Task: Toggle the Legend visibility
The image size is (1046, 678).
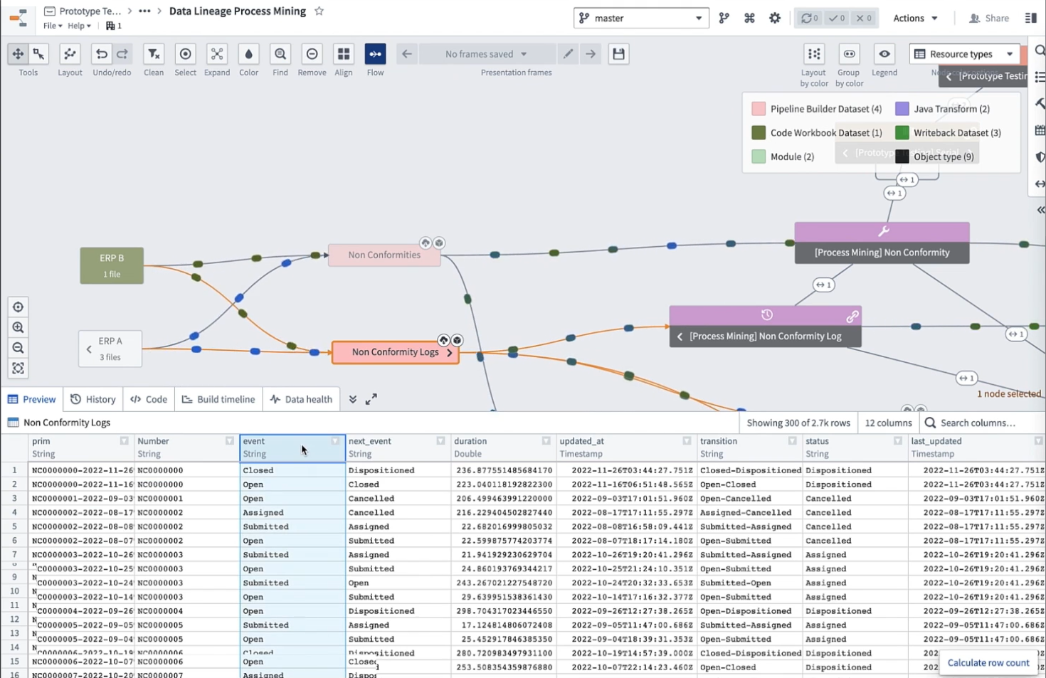Action: (884, 54)
